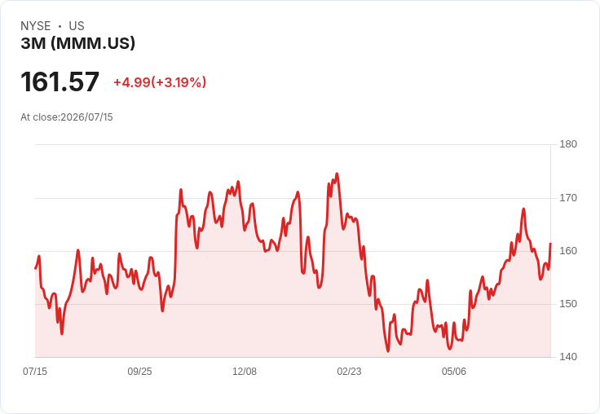Click the At close:2026/07/15 date text
The width and height of the screenshot is (600, 414).
pos(67,117)
